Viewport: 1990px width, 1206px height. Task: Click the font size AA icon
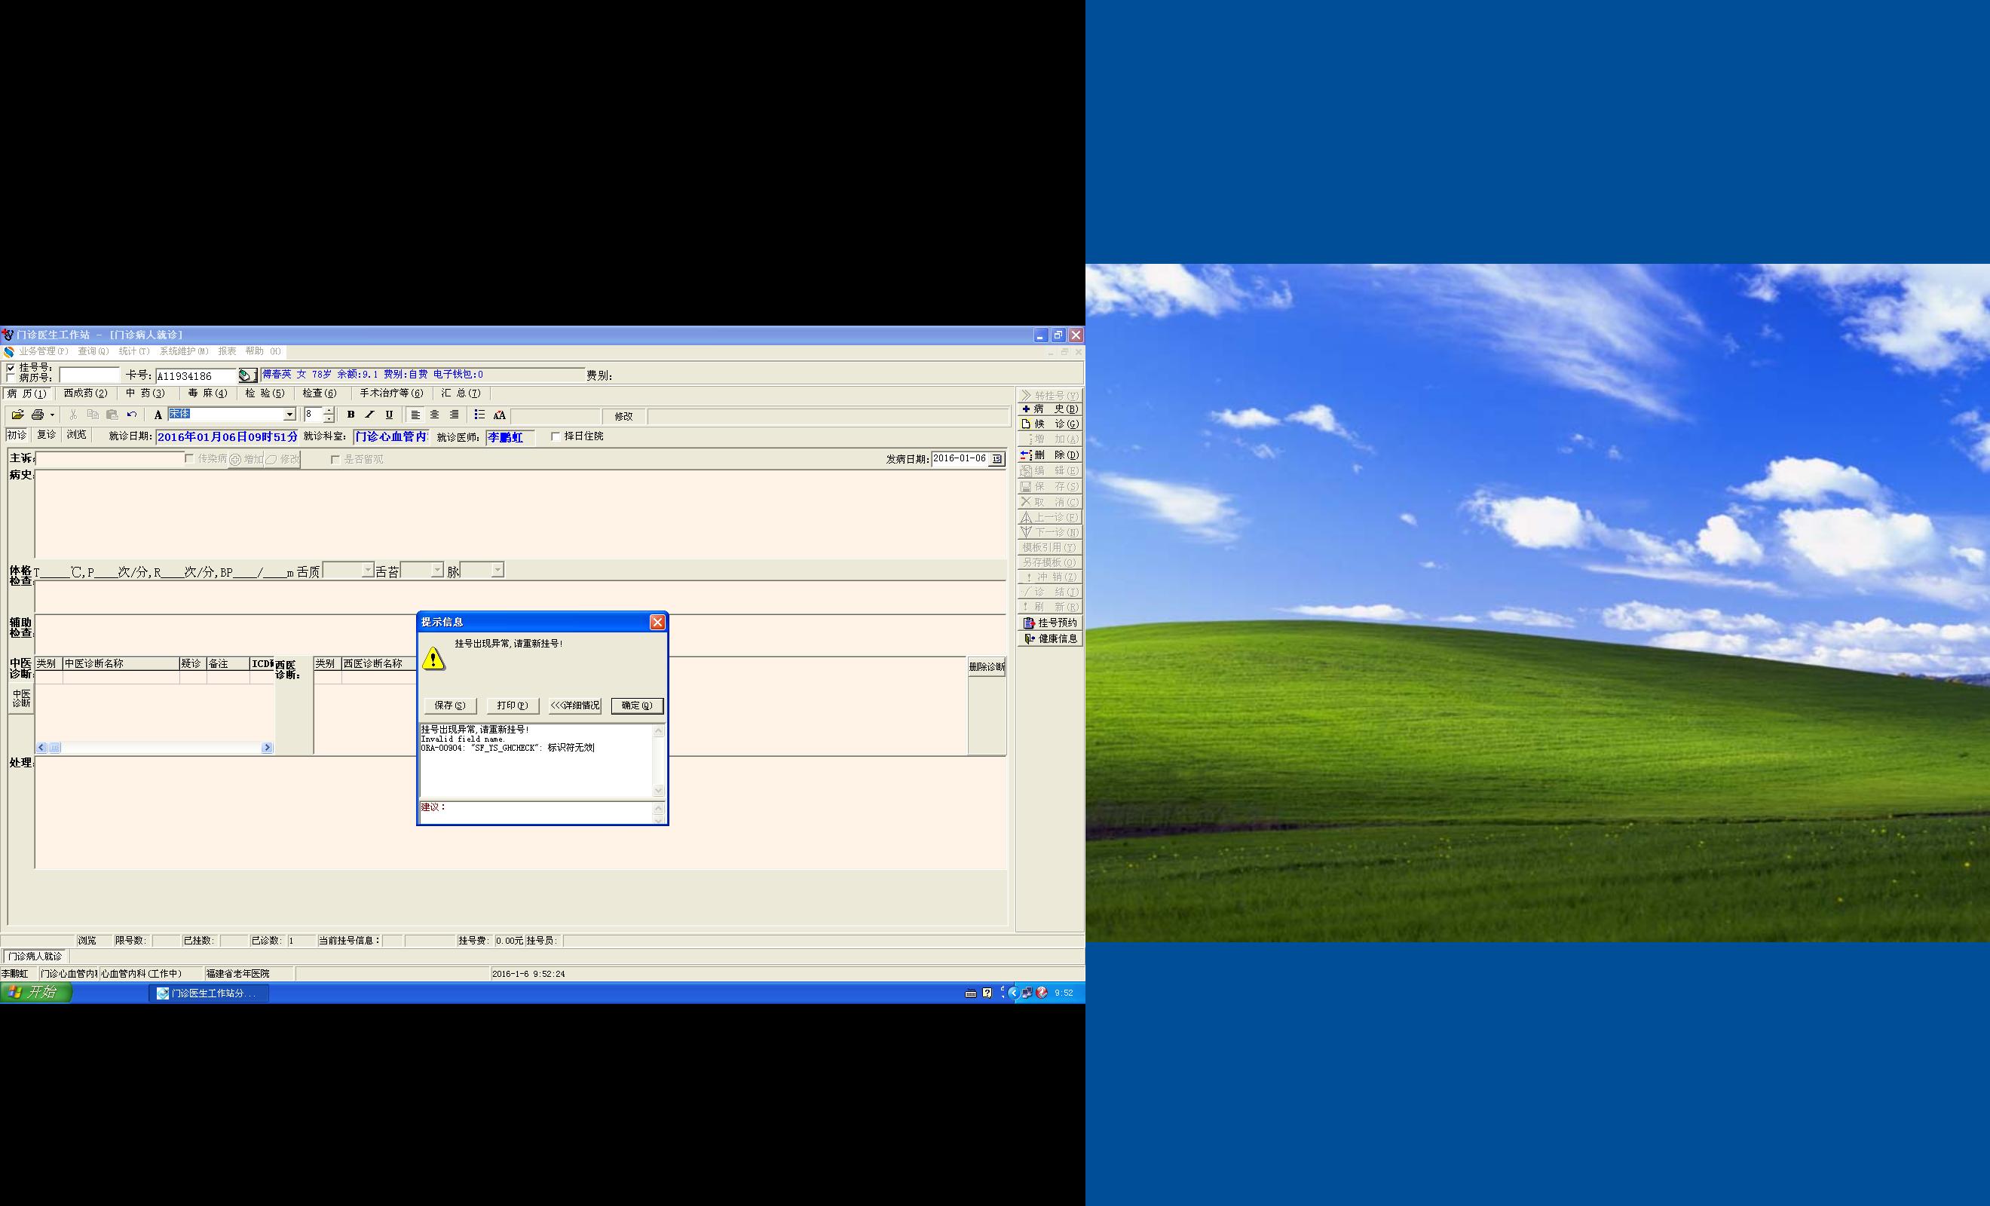coord(499,415)
